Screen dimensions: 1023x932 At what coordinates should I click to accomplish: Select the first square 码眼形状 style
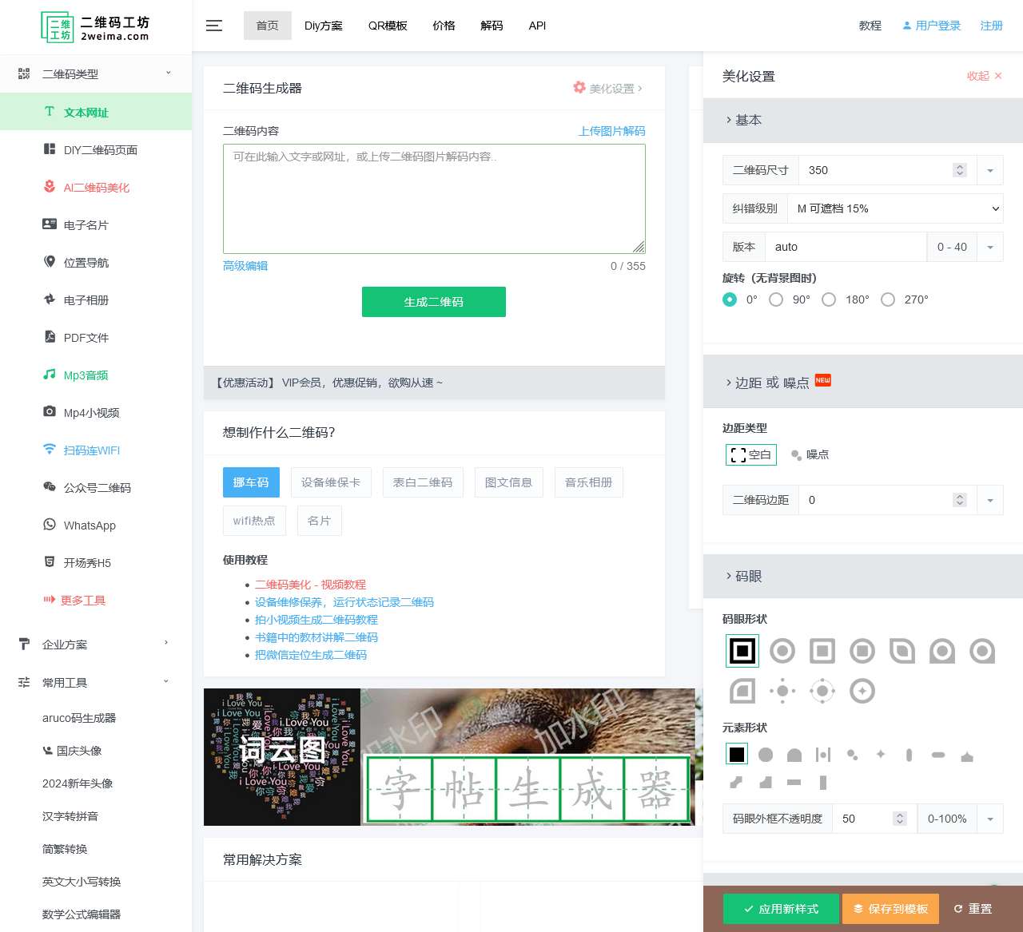[742, 650]
